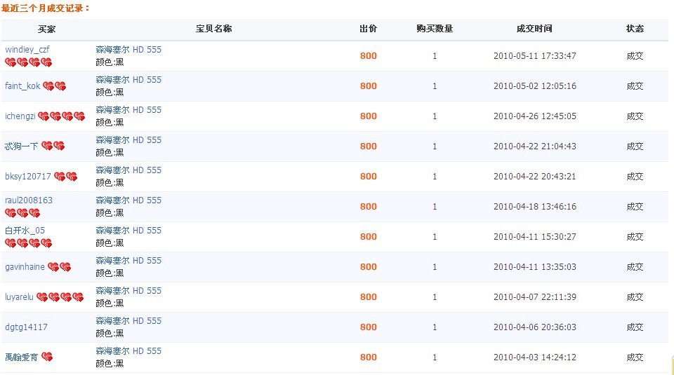Click quantity 1 in raul2008163 row
The height and width of the screenshot is (375, 674).
pos(435,206)
